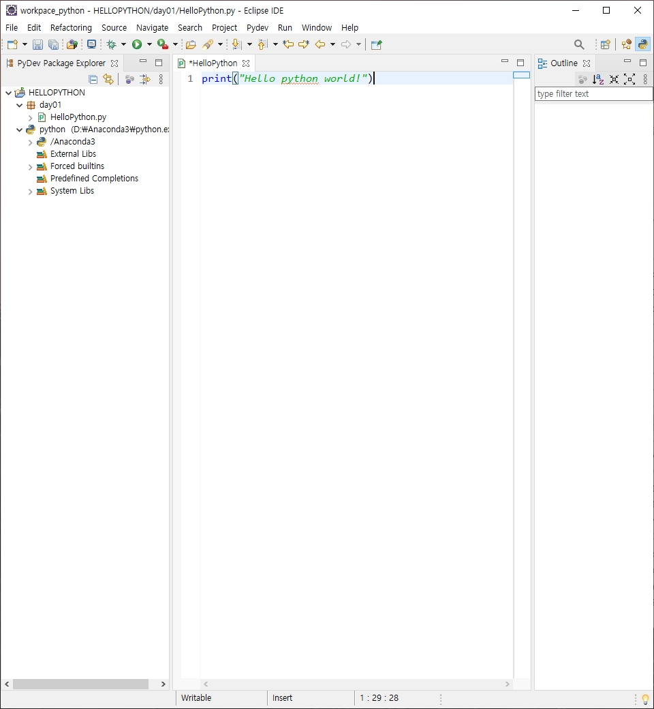
Task: Expand the HelloPython.py tree node
Action: 30,117
